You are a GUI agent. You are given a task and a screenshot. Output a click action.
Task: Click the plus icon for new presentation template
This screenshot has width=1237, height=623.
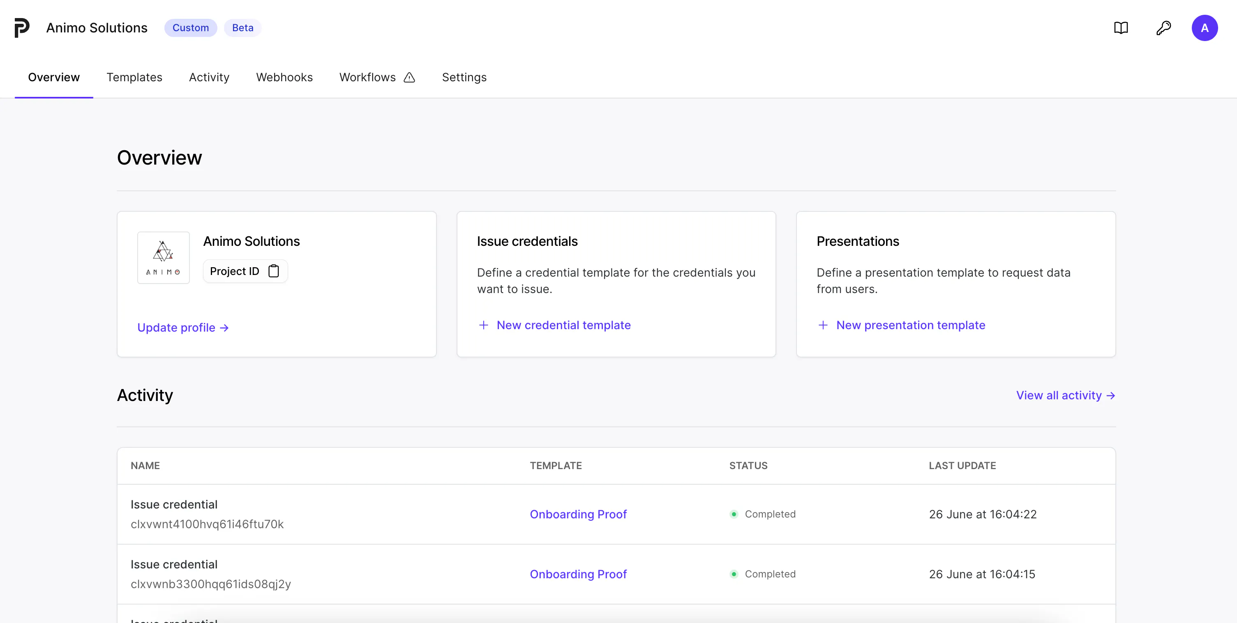tap(823, 325)
